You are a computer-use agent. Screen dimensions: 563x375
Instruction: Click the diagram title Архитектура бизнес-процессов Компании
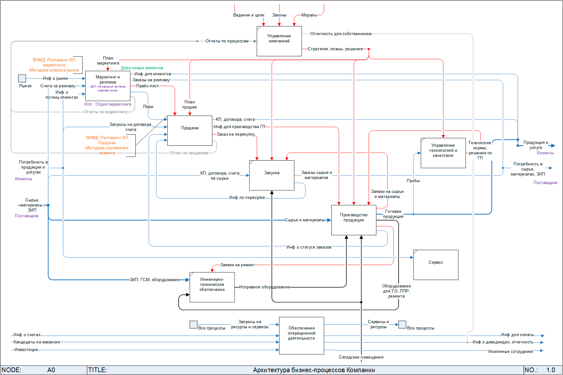(x=314, y=370)
